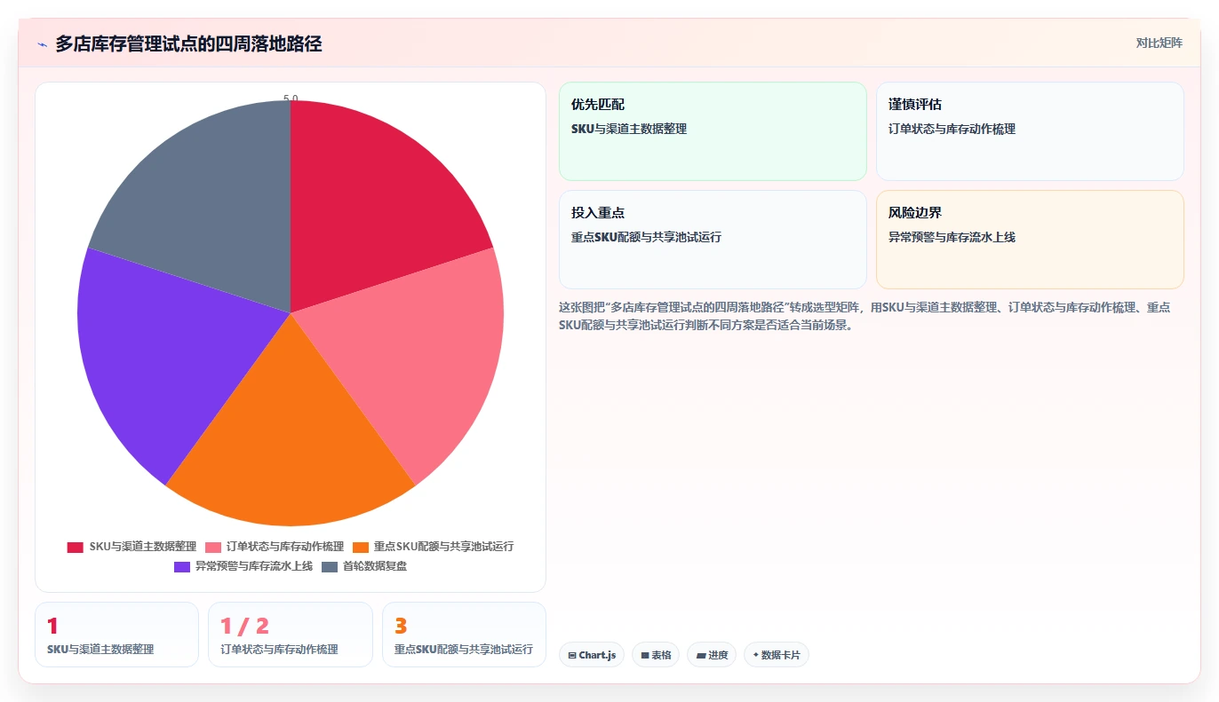Click the 进度 tag icon

[x=700, y=656]
